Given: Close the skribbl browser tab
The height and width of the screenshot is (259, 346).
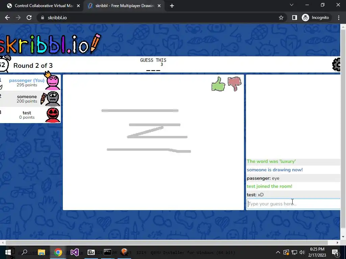Looking at the screenshot, I should [x=159, y=6].
